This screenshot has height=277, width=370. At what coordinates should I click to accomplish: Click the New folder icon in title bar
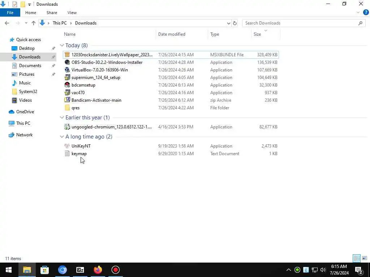point(23,4)
